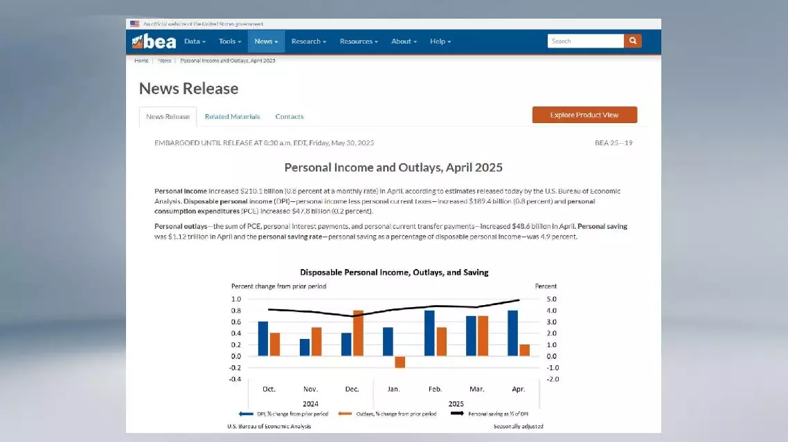Expand the About menu
Image resolution: width=788 pixels, height=442 pixels.
click(404, 42)
